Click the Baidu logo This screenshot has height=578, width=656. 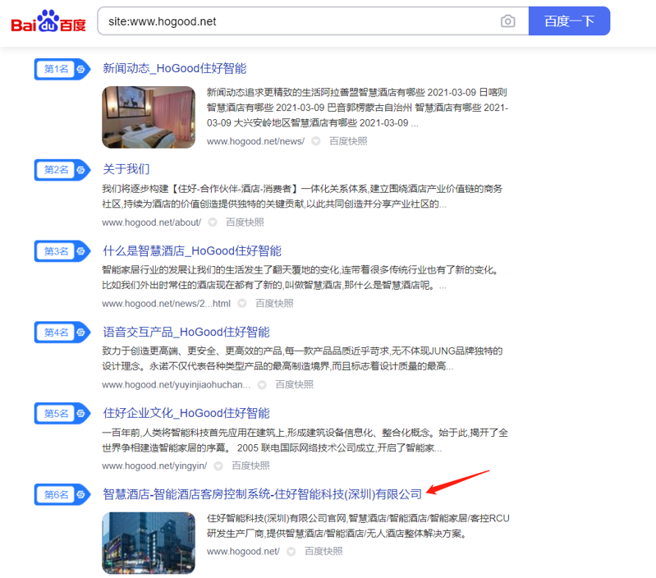pos(48,21)
